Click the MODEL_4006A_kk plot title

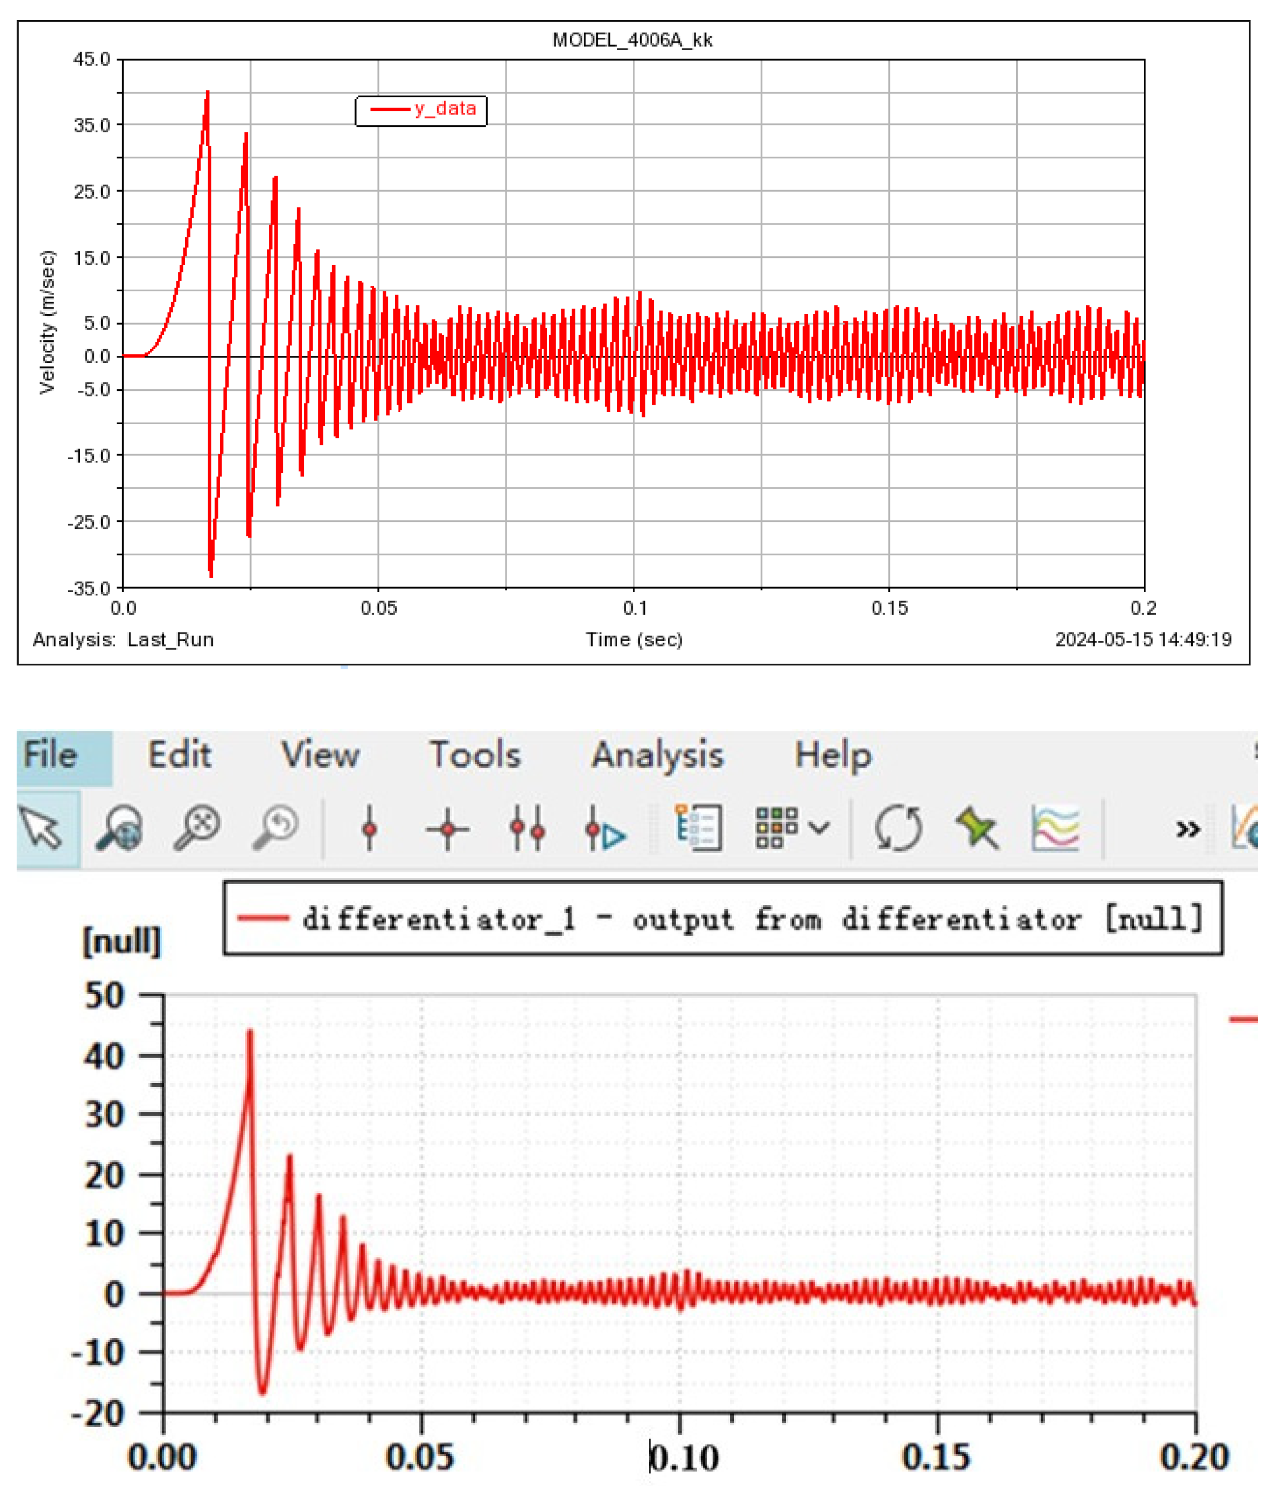[632, 40]
